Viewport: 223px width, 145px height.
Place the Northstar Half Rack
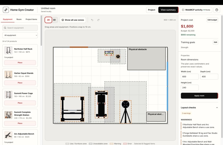pyautogui.click(x=20, y=63)
